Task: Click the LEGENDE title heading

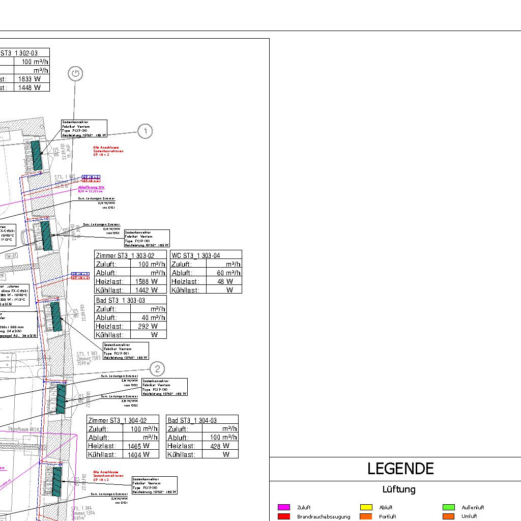Action: [400, 469]
